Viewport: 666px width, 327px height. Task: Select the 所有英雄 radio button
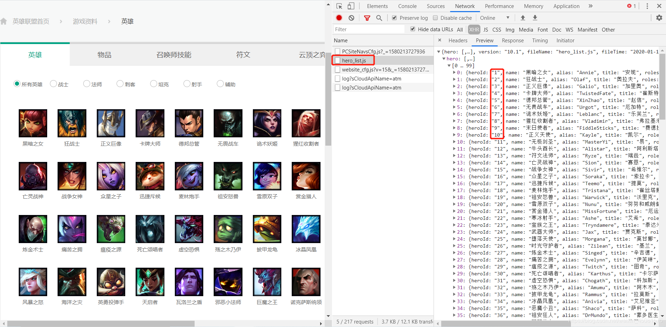(17, 84)
